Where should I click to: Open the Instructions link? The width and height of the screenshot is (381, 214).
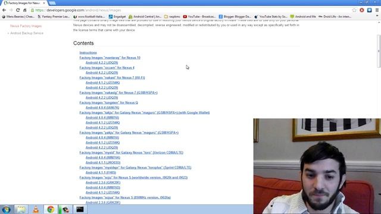[88, 53]
